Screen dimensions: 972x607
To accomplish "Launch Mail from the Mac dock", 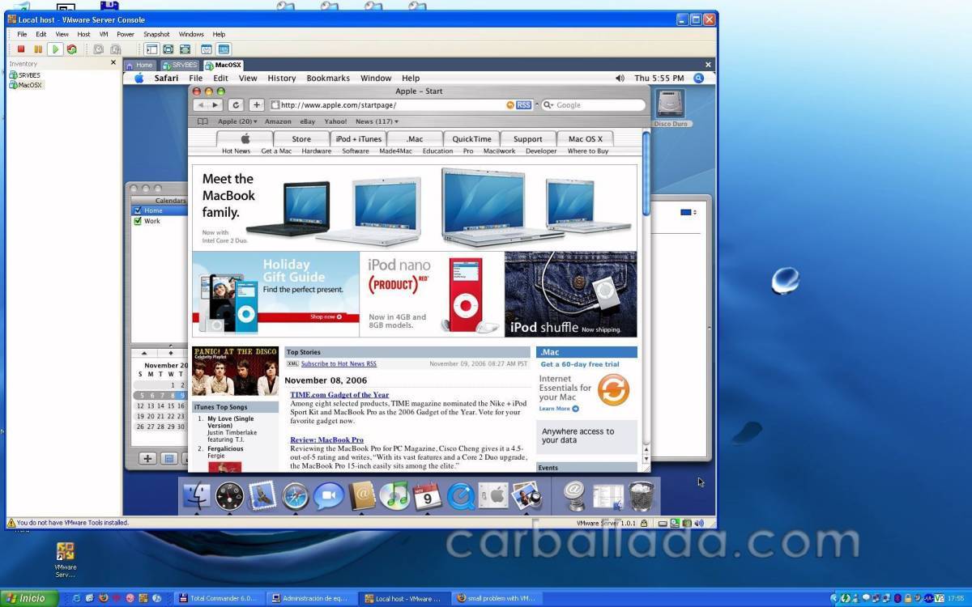I will click(262, 495).
